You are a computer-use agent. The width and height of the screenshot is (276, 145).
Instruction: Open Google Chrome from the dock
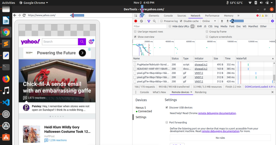click(6, 32)
